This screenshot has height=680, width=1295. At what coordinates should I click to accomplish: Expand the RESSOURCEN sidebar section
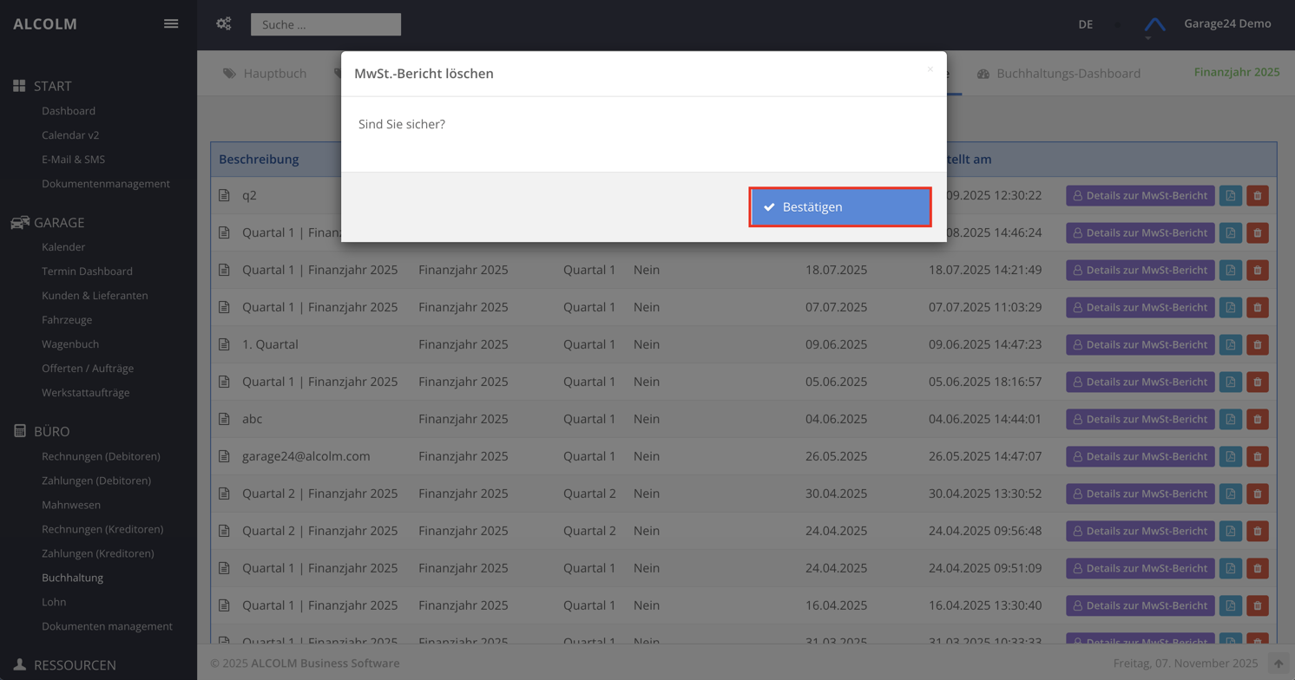pyautogui.click(x=75, y=665)
